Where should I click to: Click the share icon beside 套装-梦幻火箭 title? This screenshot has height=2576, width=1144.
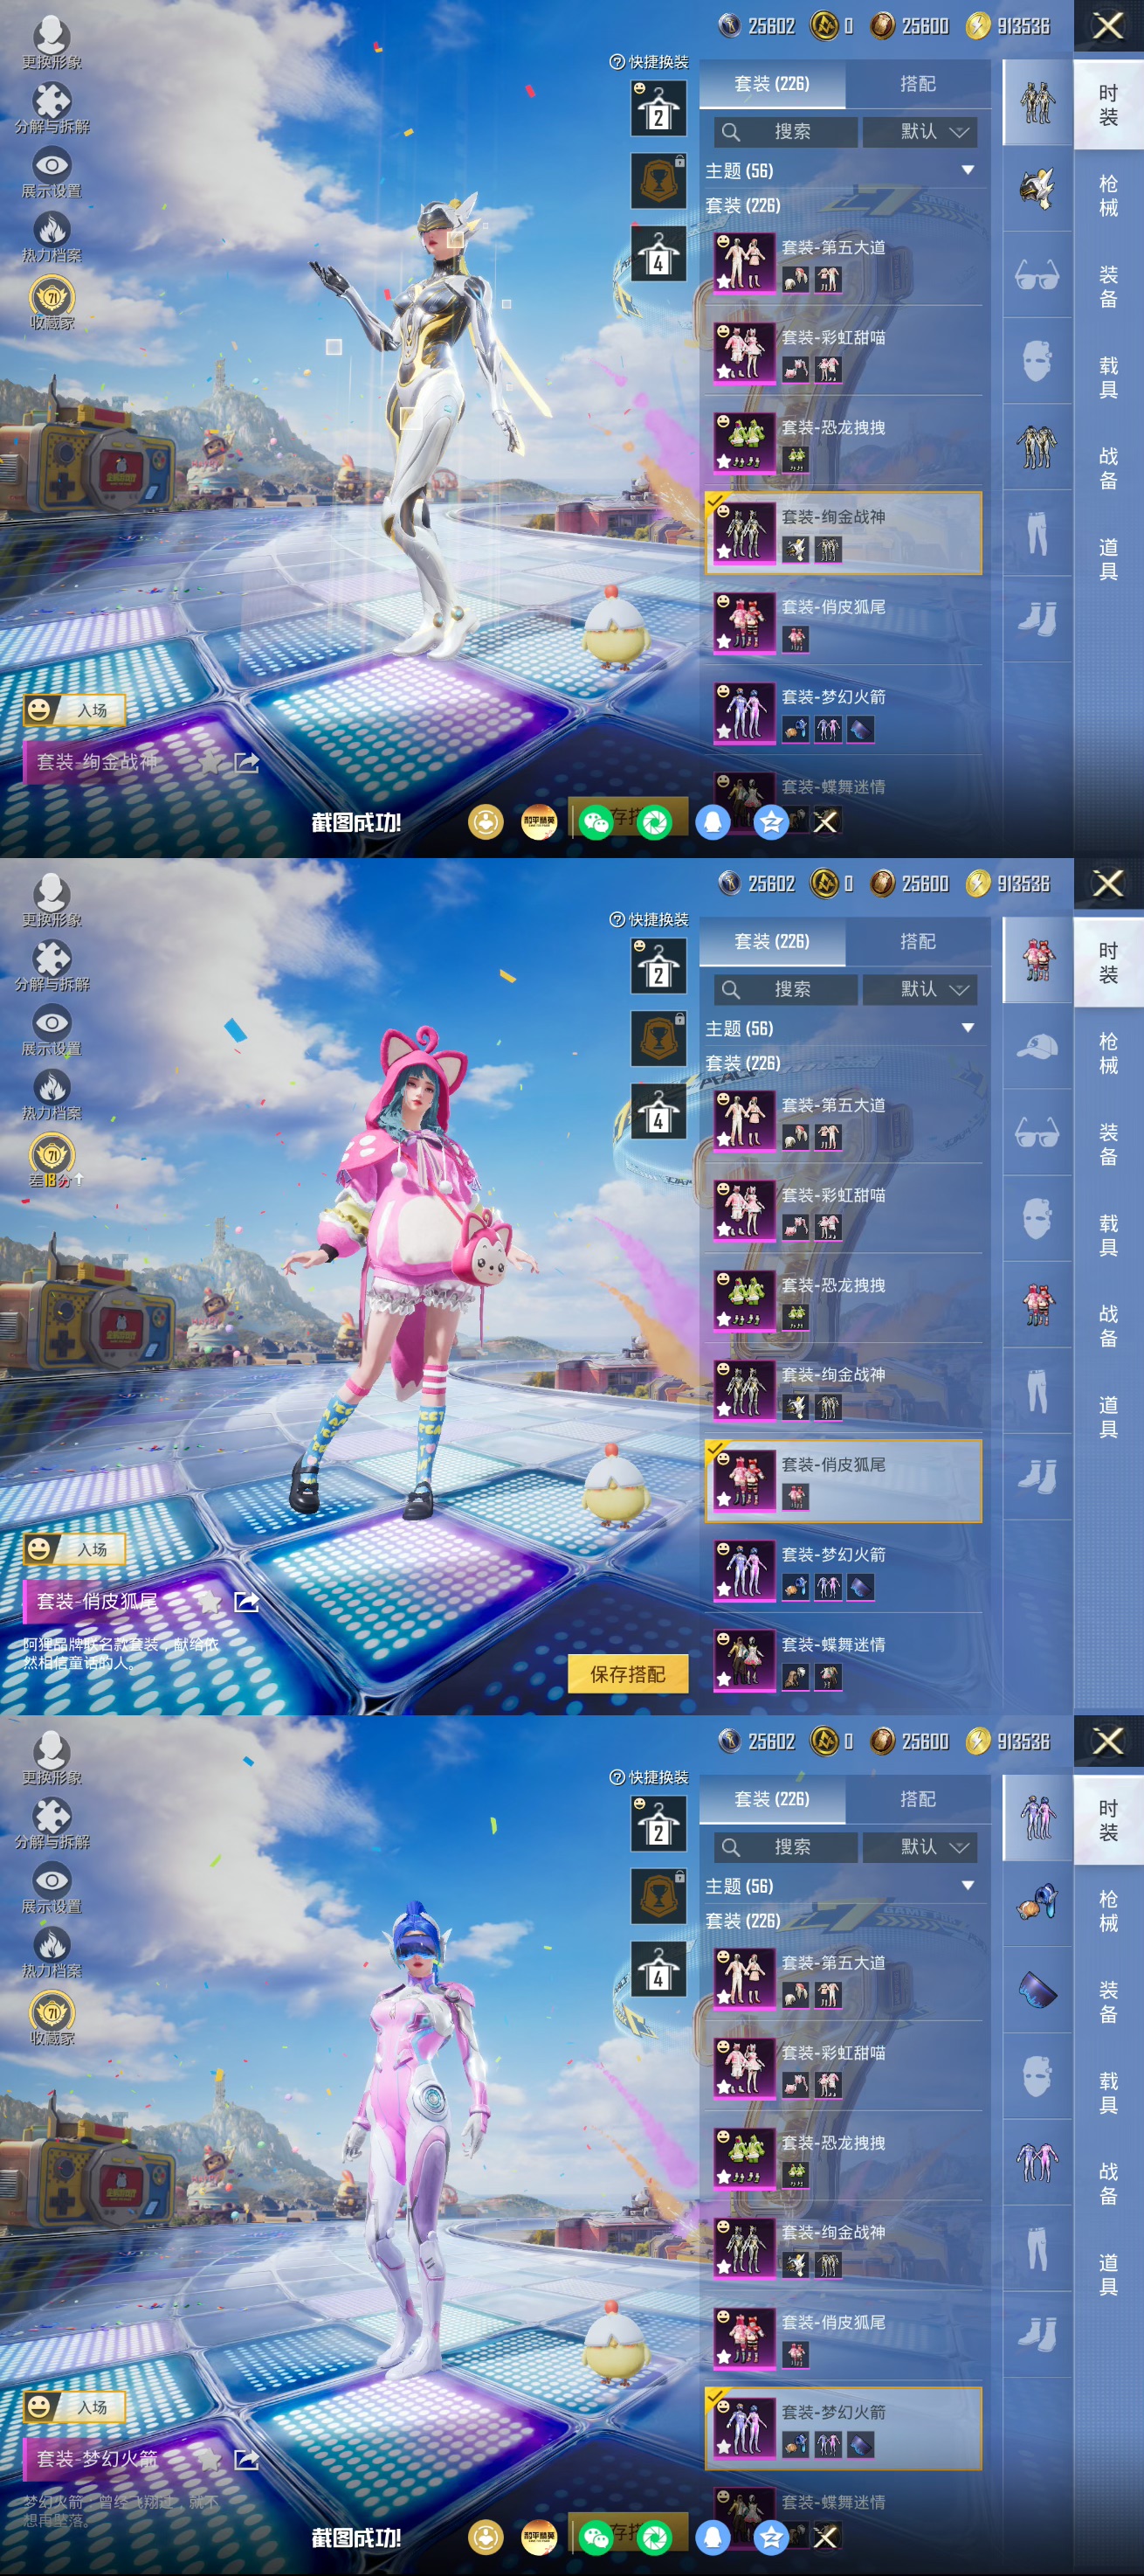245,2459
